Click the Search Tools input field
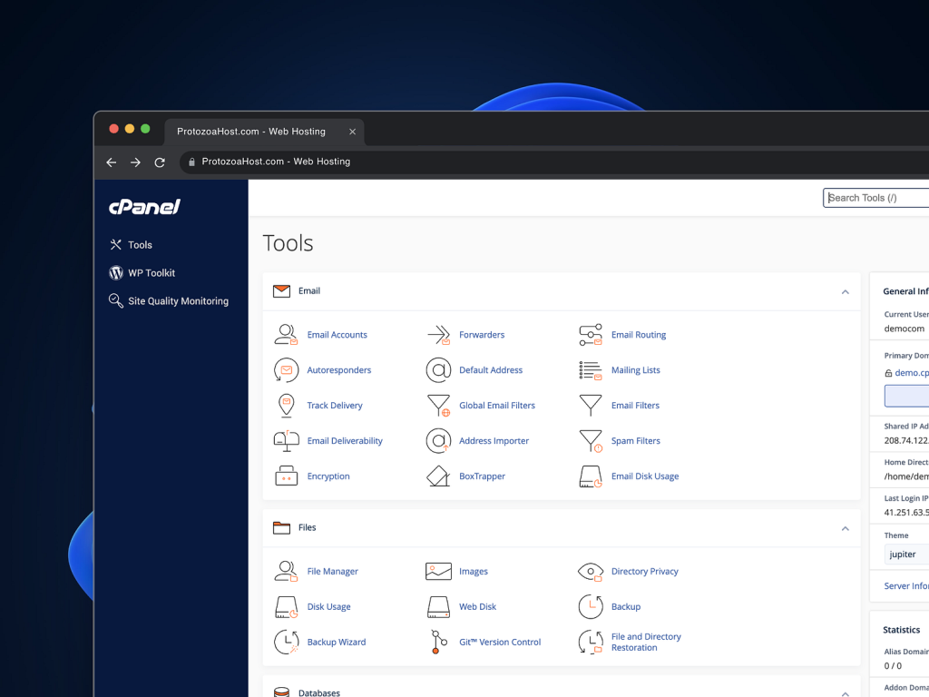 [x=876, y=198]
